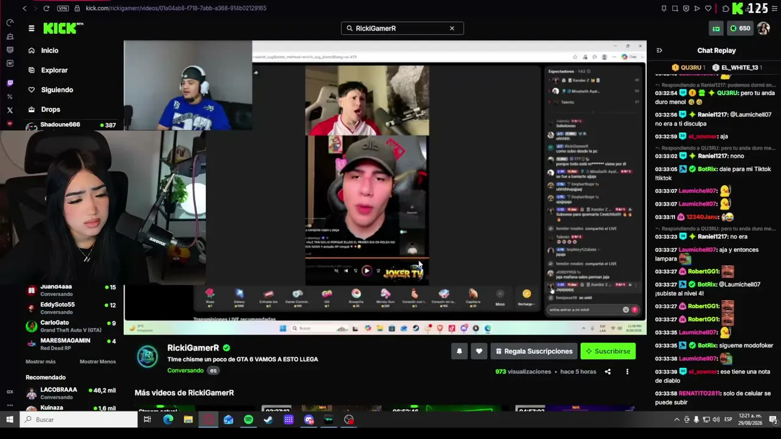Open Microsoft Edge from the taskbar

pos(168,419)
